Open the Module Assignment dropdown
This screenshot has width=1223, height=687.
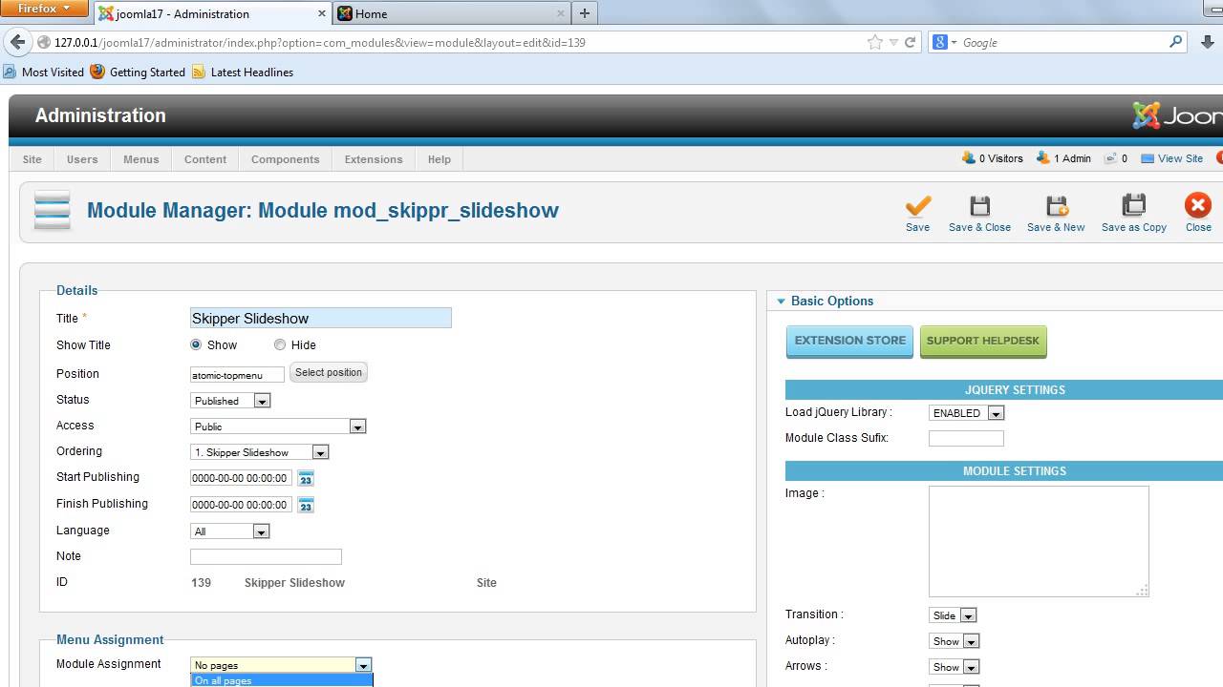(x=281, y=665)
